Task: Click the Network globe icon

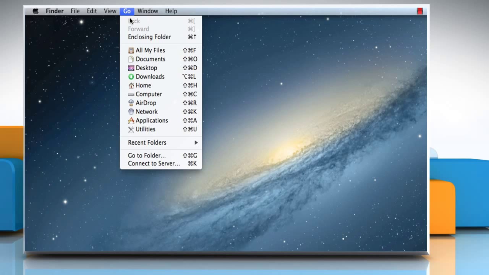Action: pos(131,112)
